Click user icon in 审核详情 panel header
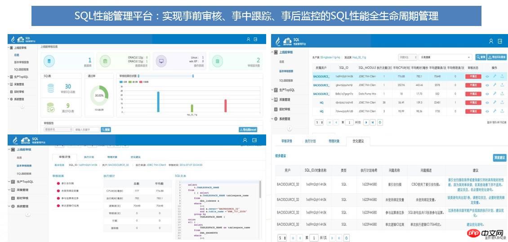 point(245,140)
